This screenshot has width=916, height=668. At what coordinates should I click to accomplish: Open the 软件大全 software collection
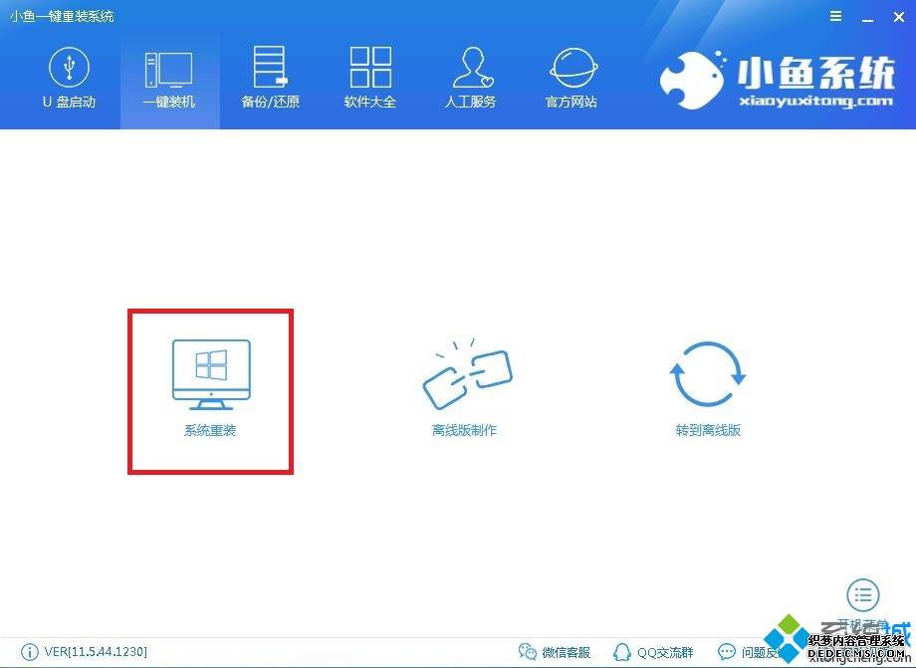[x=369, y=79]
